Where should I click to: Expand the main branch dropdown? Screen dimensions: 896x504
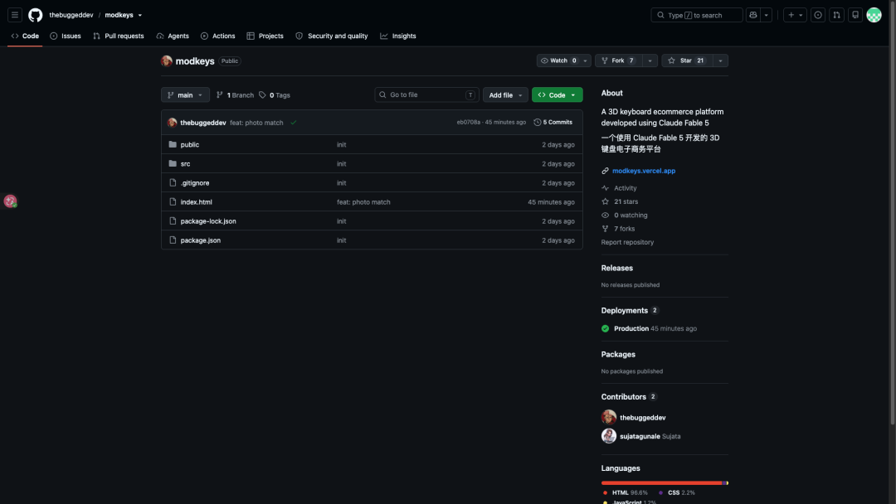pos(185,94)
